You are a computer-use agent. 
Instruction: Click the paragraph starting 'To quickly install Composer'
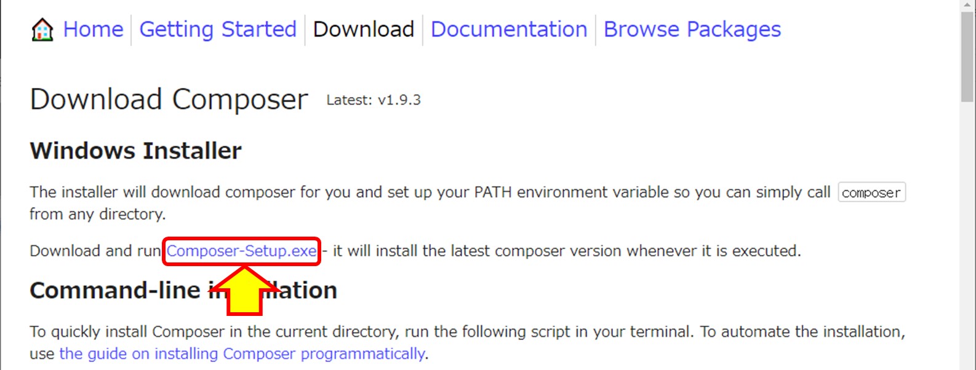pyautogui.click(x=466, y=332)
